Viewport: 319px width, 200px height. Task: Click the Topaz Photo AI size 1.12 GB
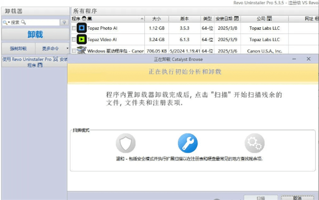tap(157, 28)
